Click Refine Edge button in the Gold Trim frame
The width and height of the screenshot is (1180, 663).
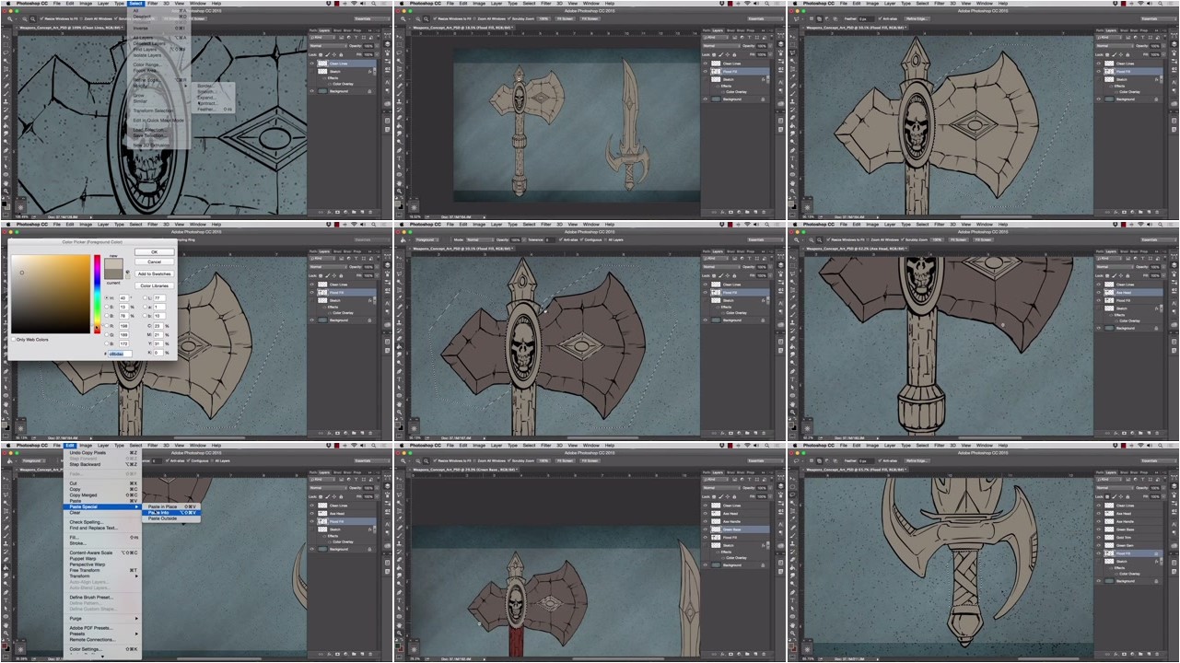pos(917,460)
